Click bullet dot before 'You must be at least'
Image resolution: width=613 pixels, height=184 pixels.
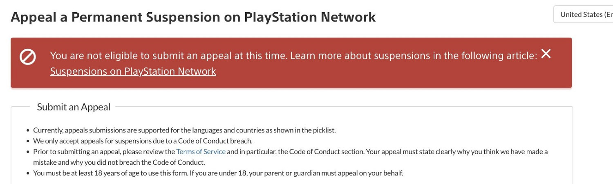28,173
